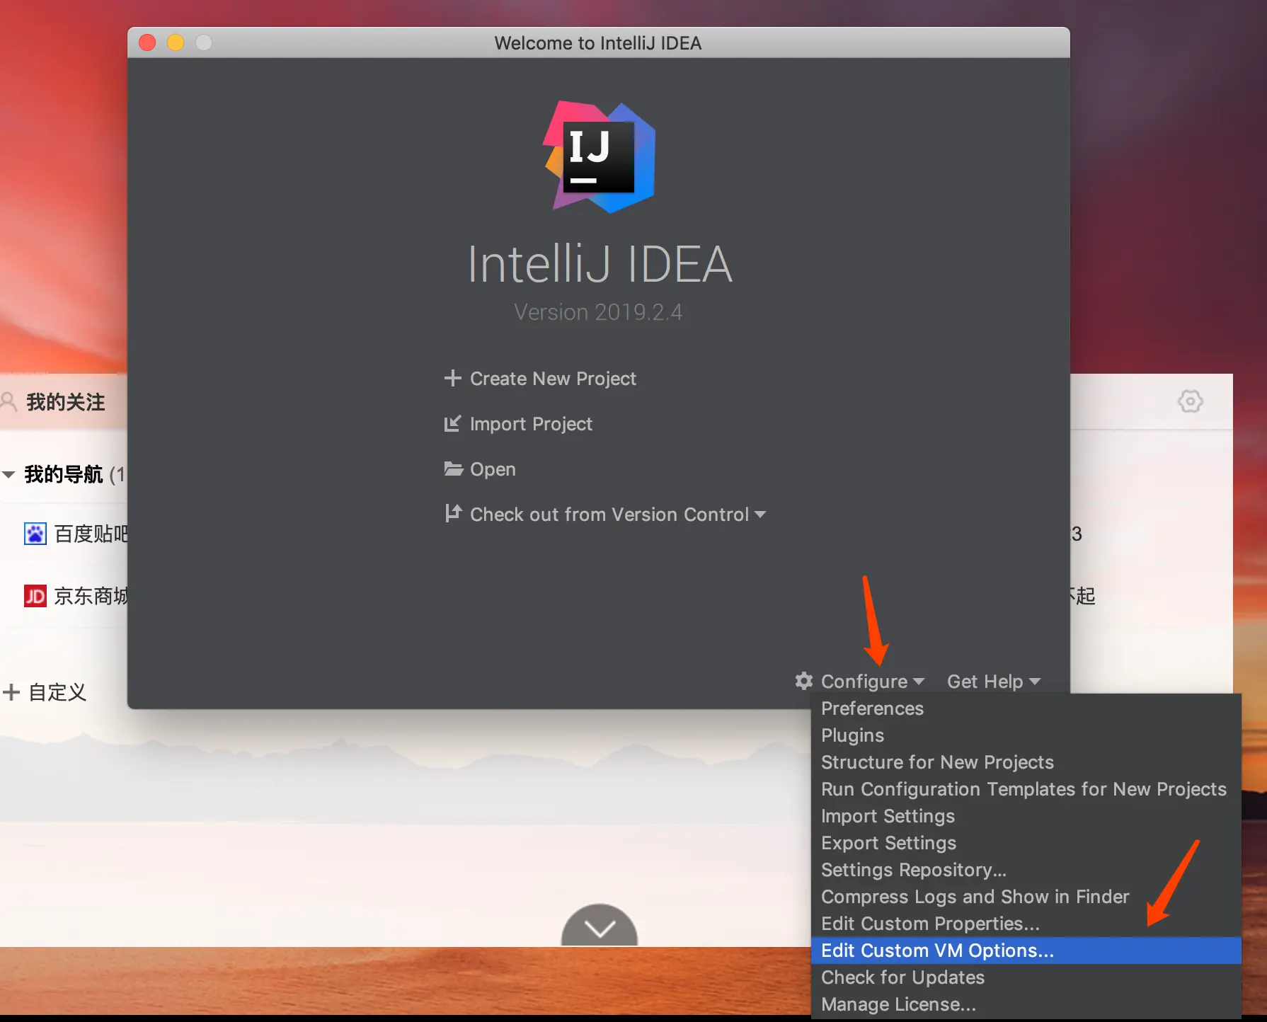Expand Check out from Version Control dropdown
Screen dimensions: 1267x1022
pyautogui.click(x=760, y=515)
